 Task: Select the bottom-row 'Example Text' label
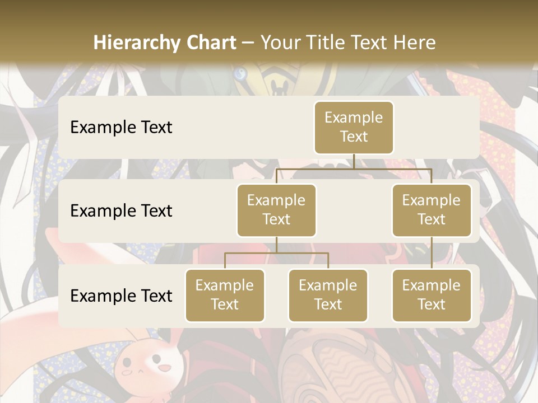click(x=121, y=296)
